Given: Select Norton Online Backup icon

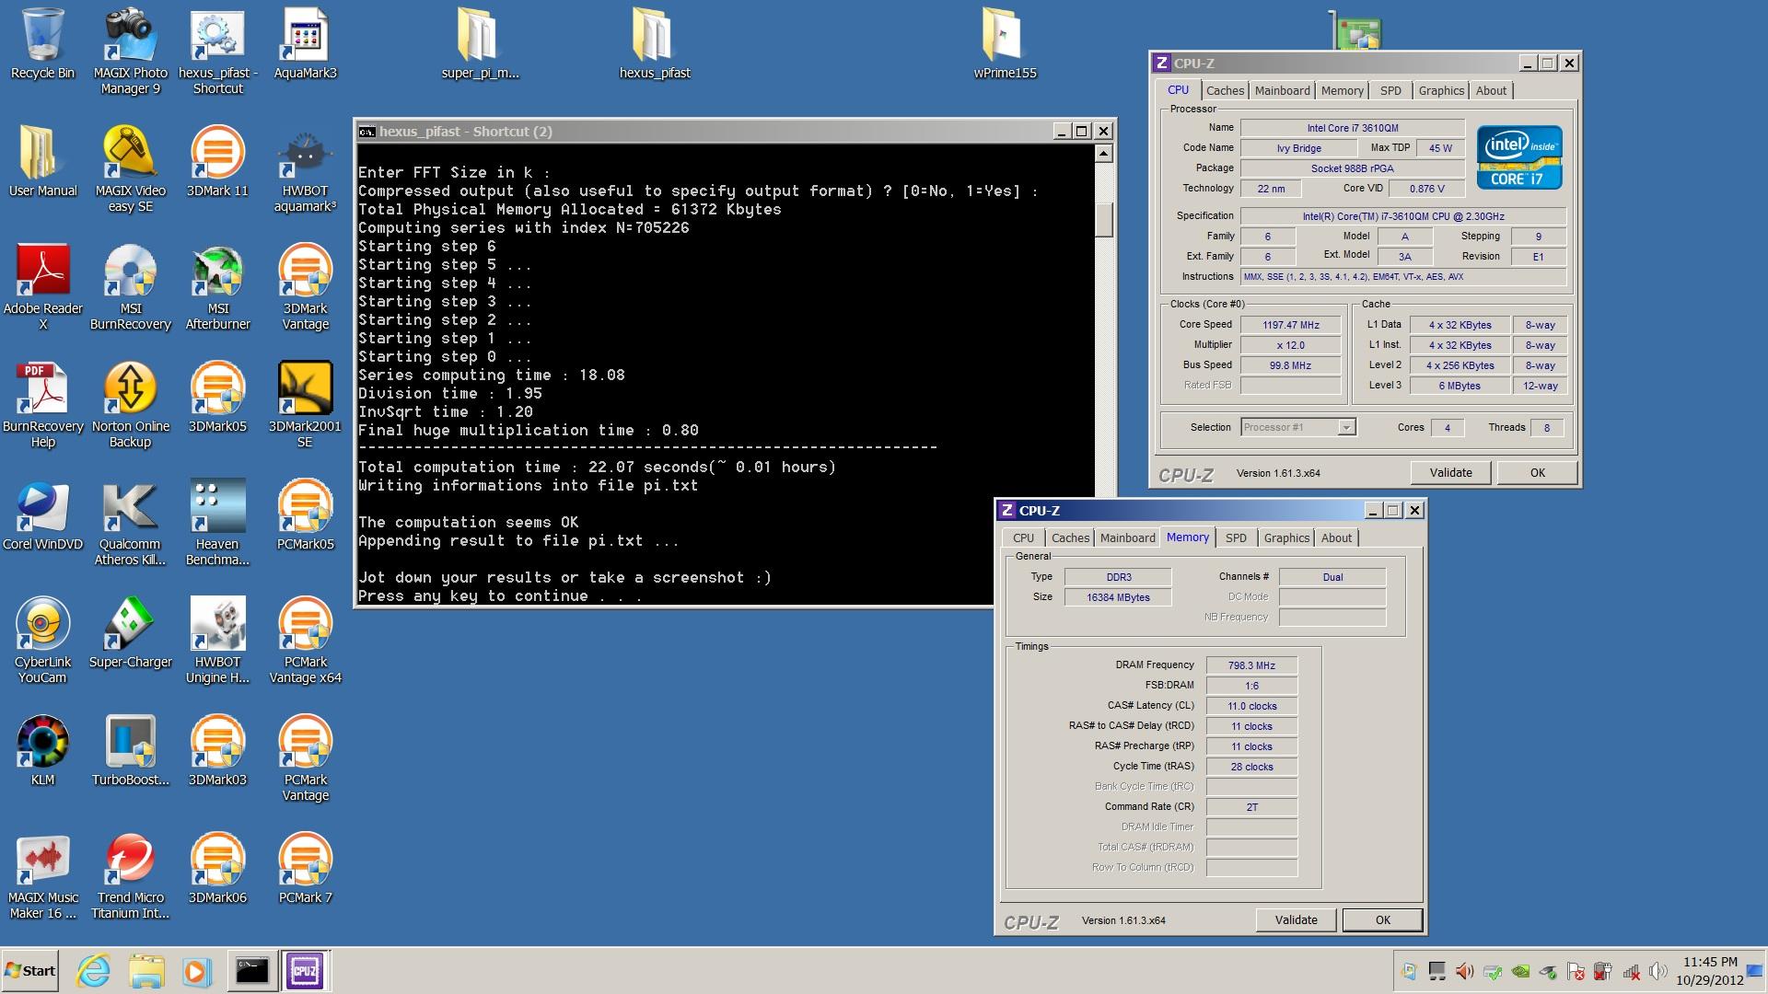Looking at the screenshot, I should [130, 406].
